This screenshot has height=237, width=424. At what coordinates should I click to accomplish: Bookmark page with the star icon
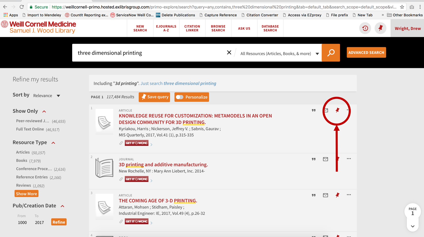(402, 7)
